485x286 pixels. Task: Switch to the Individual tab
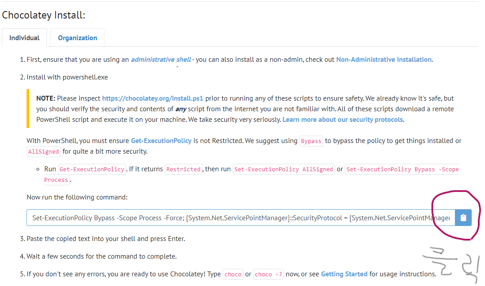(24, 38)
